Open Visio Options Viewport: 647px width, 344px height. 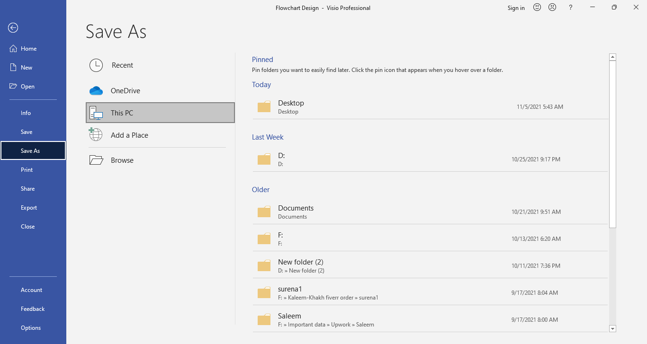(33, 328)
